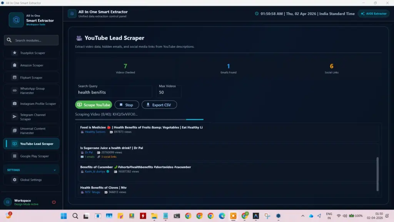Click the workspace power icon
The width and height of the screenshot is (394, 222).
click(x=54, y=202)
